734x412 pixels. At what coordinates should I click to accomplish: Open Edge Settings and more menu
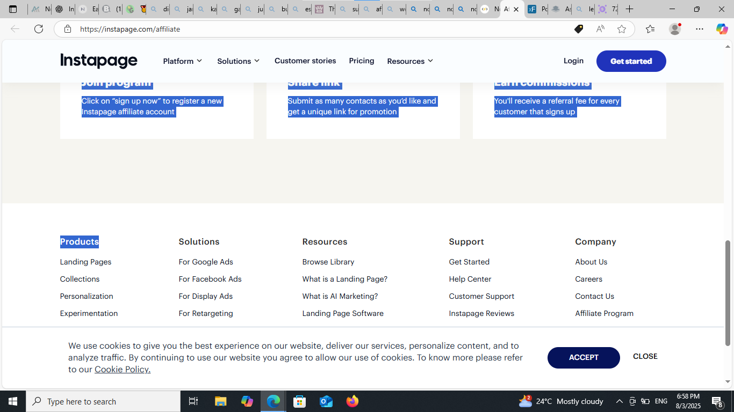point(700,29)
